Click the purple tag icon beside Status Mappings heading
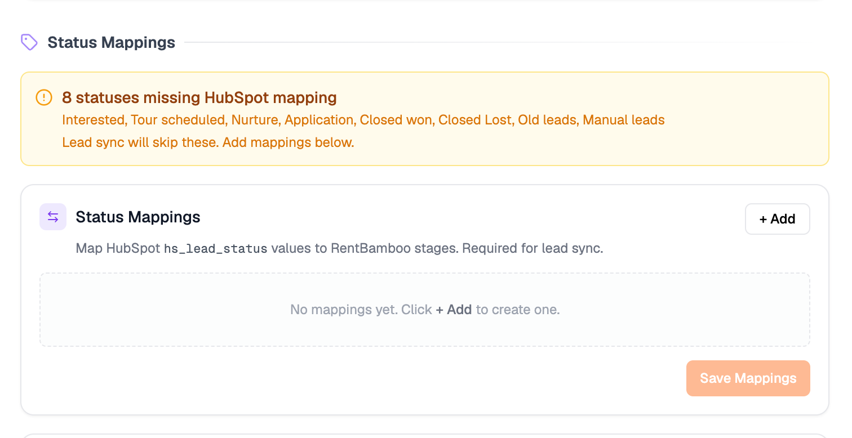This screenshot has width=852, height=438. pyautogui.click(x=29, y=42)
